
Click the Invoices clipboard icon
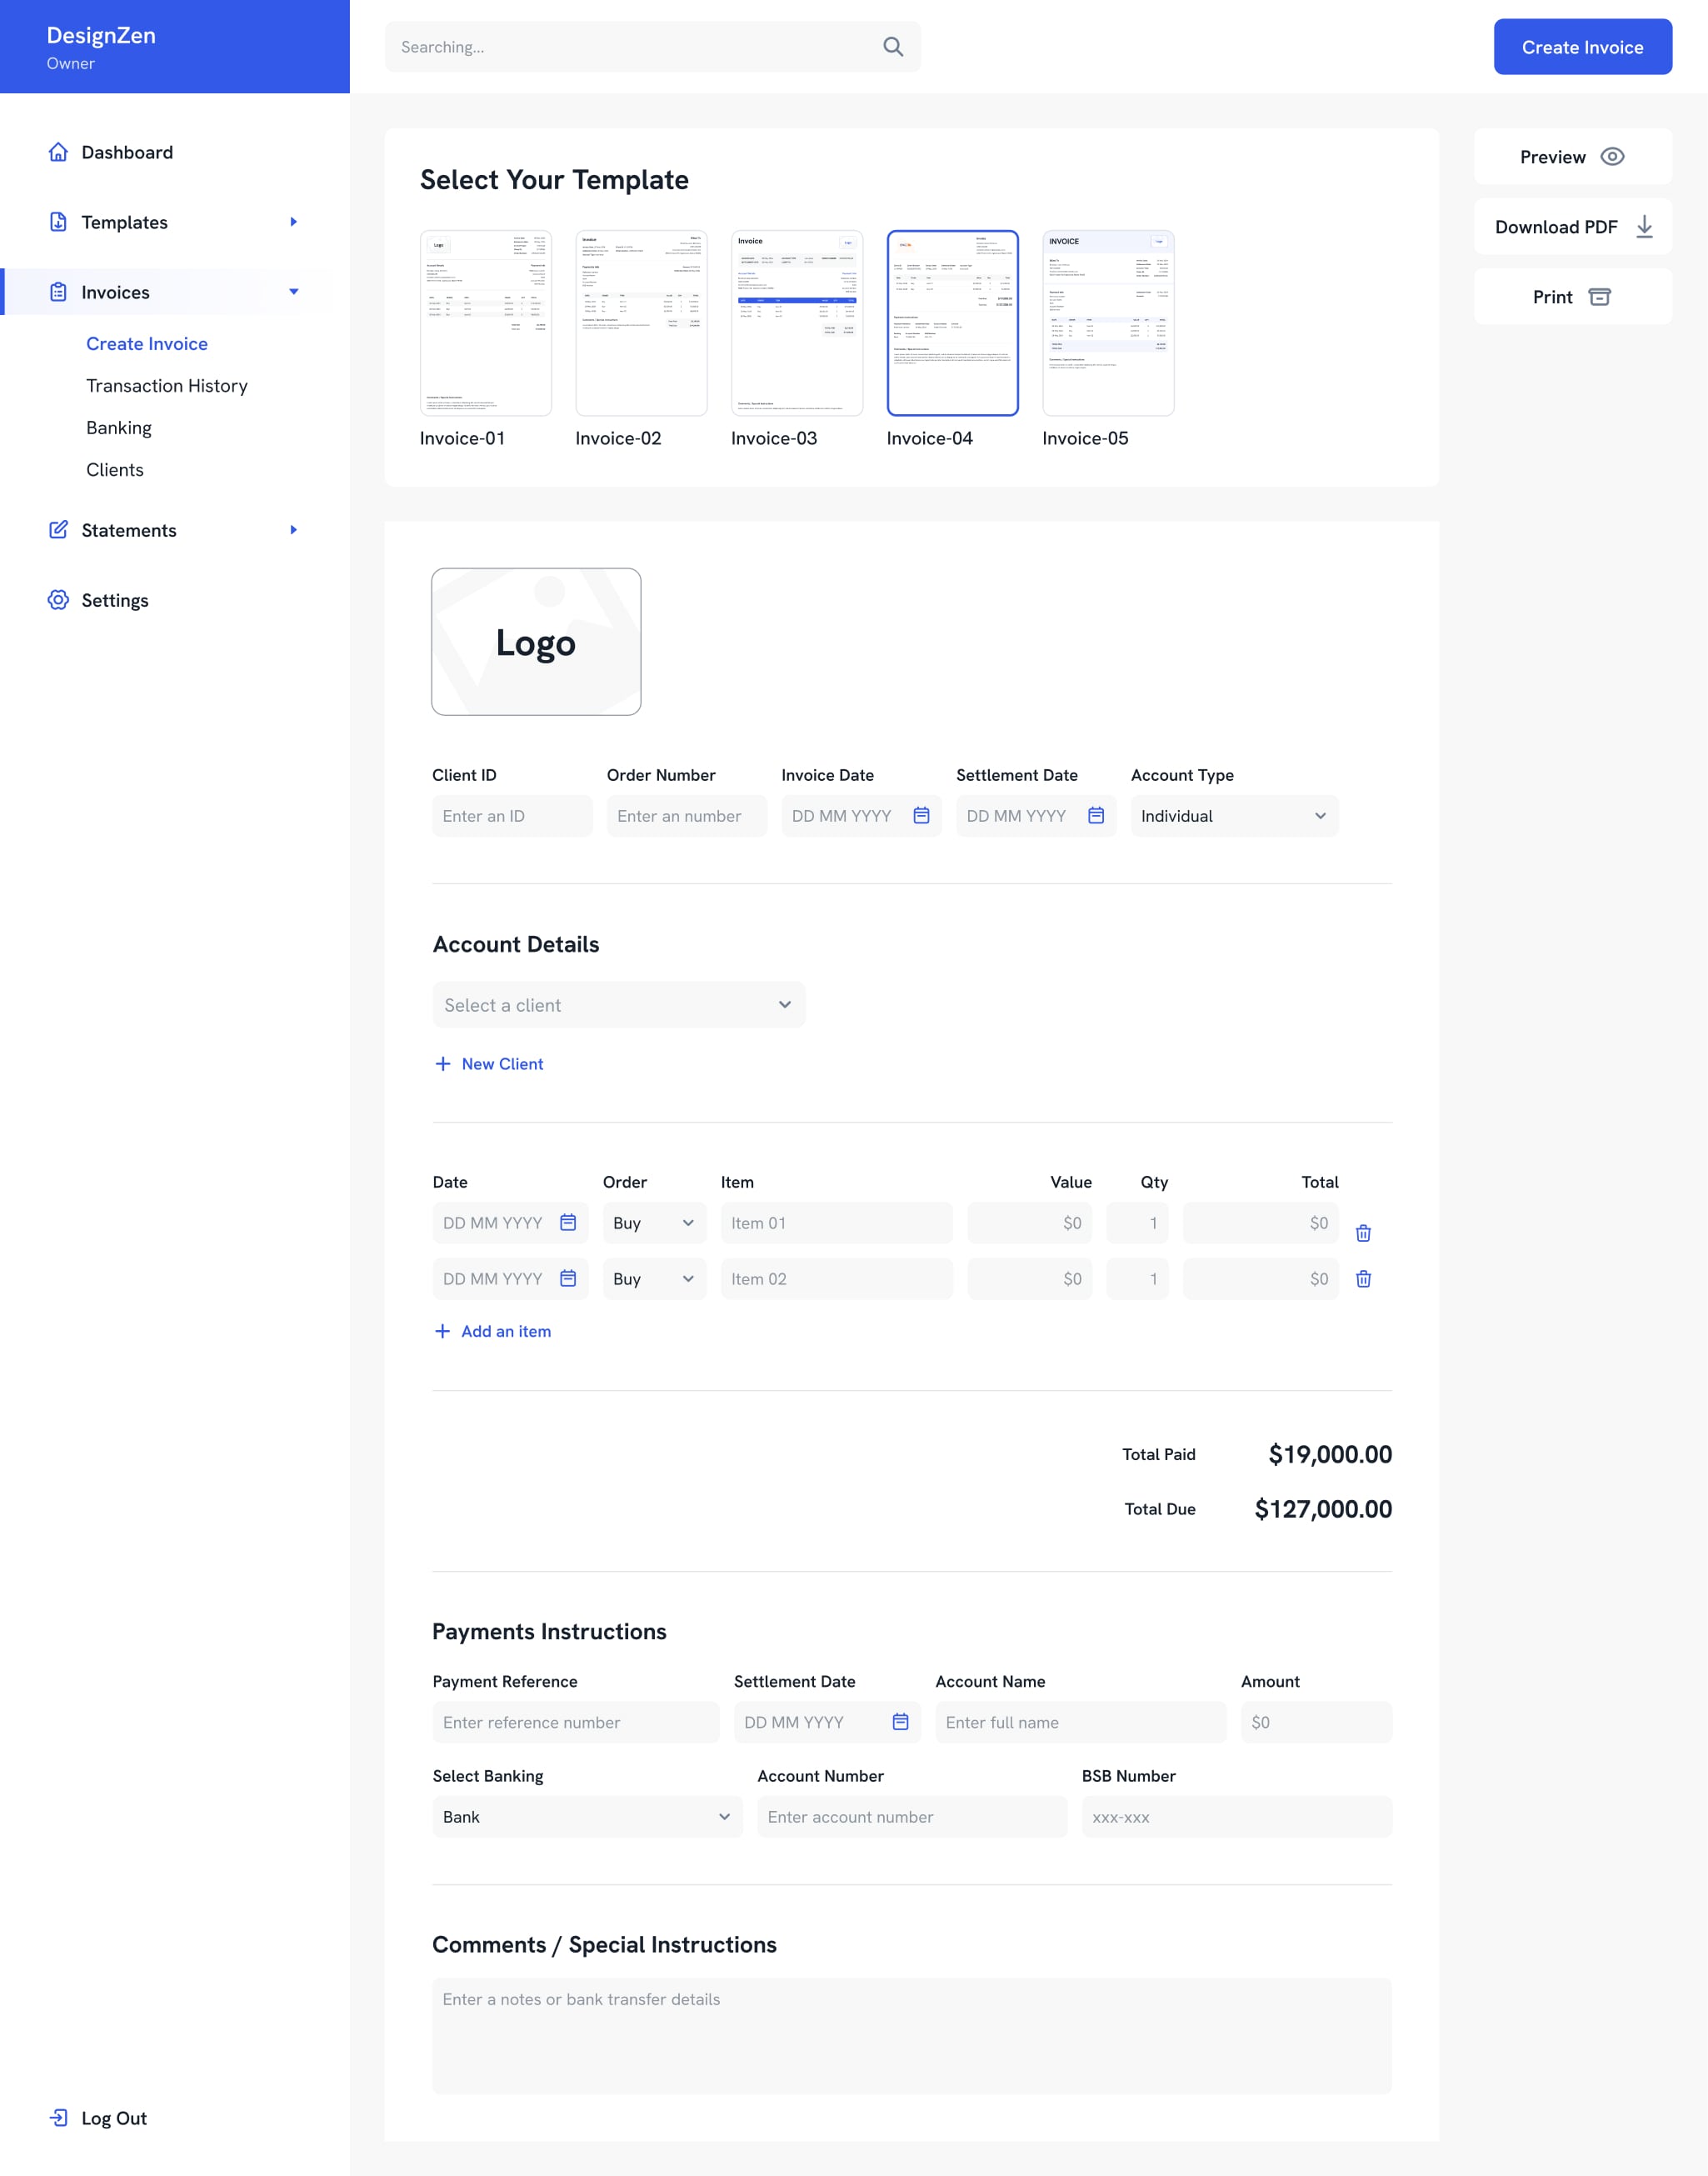coord(58,292)
